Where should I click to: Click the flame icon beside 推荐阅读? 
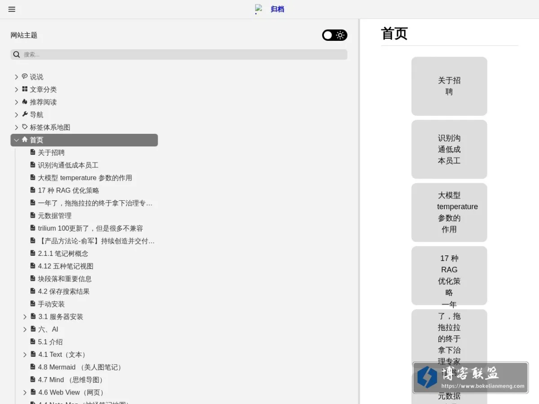(x=25, y=101)
